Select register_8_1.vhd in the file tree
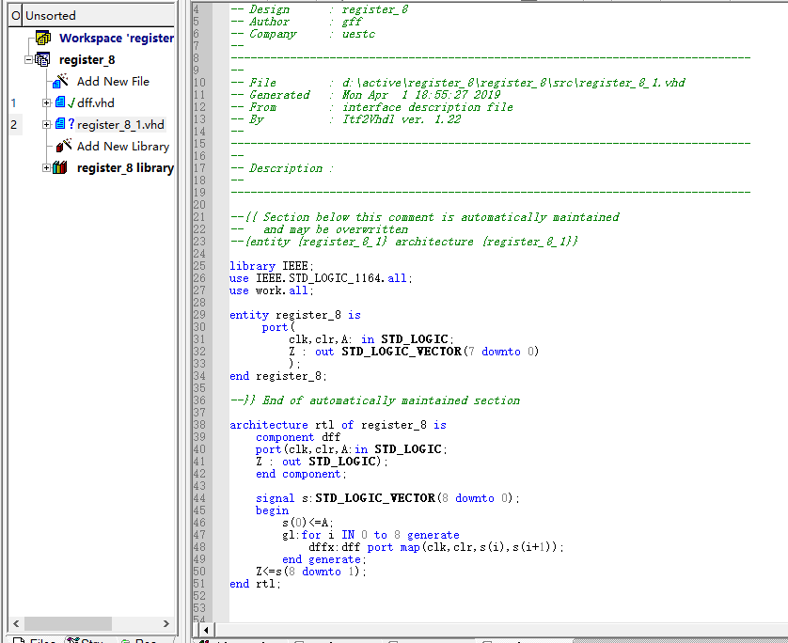This screenshot has width=788, height=643. pos(120,125)
